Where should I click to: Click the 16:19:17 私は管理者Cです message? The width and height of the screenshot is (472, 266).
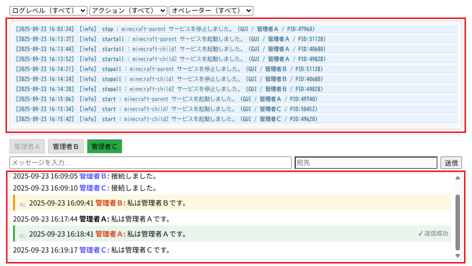tap(91, 249)
